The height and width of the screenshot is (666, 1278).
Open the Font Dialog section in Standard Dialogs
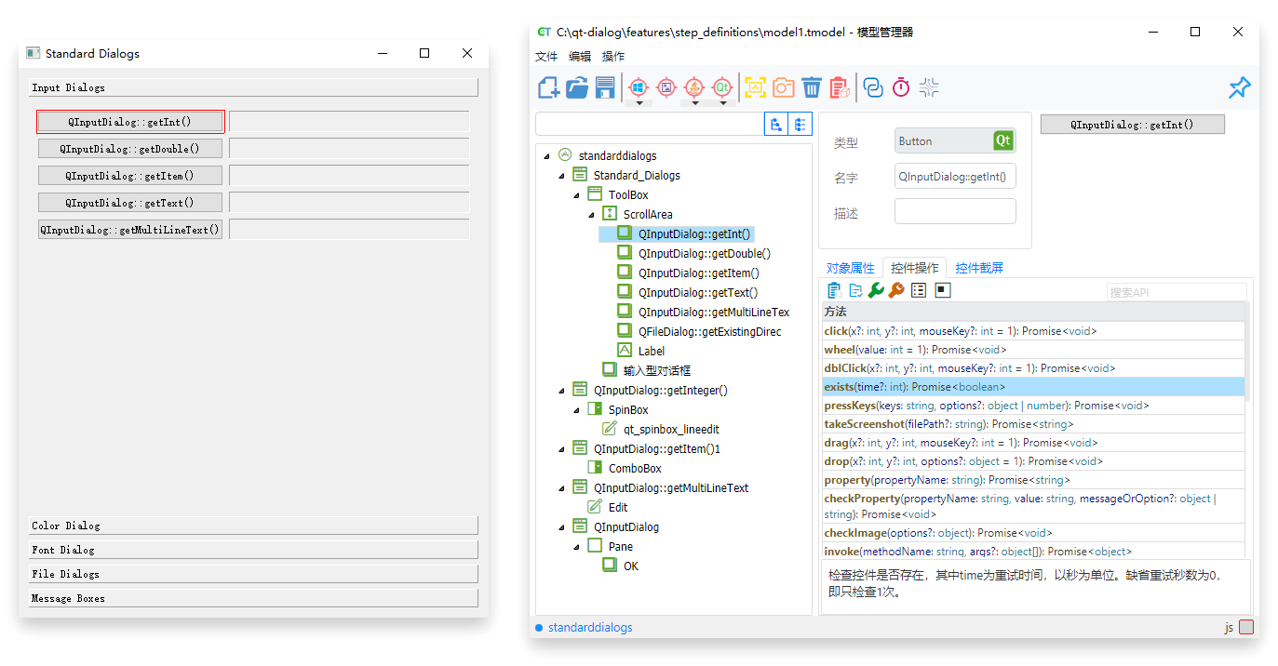[x=253, y=550]
